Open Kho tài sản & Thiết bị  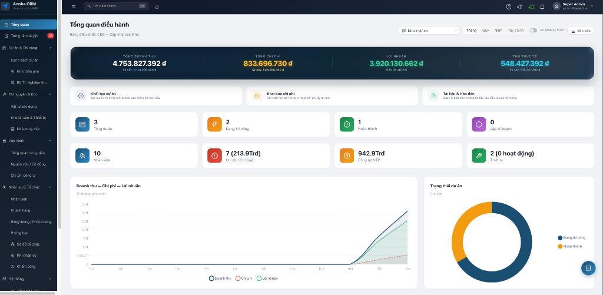[x=28, y=118]
